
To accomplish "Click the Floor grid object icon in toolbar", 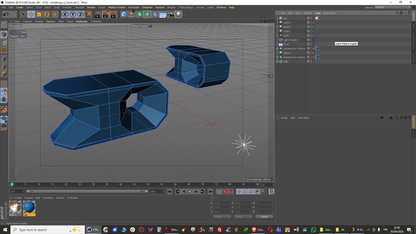I will point(162,14).
